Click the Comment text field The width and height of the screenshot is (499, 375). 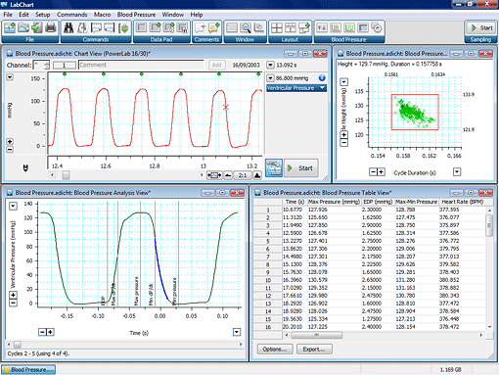141,65
